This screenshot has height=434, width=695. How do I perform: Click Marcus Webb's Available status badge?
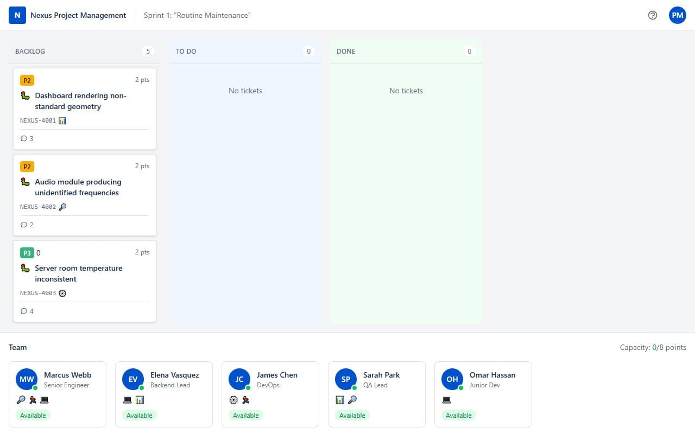[33, 415]
